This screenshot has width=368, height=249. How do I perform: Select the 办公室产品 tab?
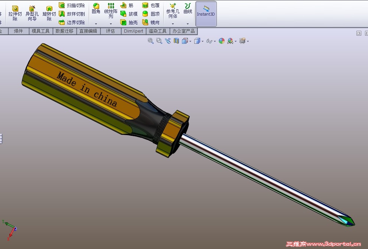tap(183, 31)
